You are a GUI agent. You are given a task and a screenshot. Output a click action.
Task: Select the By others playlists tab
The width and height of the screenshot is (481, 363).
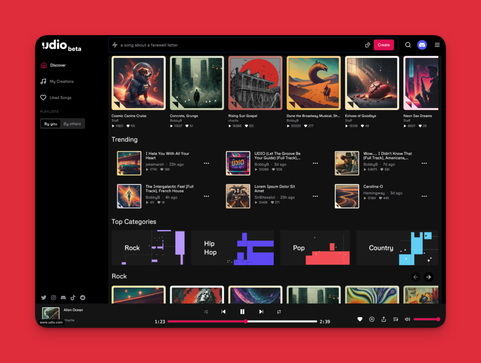72,124
